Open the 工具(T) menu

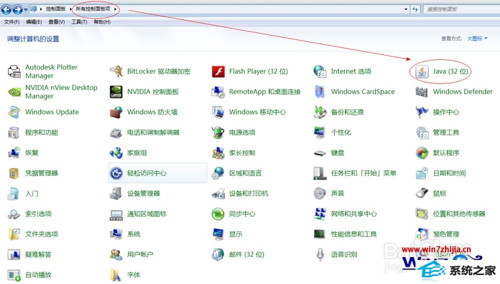pos(79,22)
